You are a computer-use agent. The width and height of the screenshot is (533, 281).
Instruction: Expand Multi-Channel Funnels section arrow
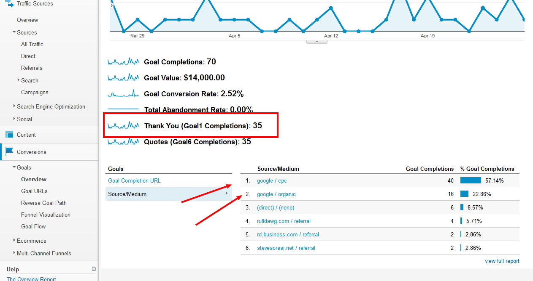[14, 253]
